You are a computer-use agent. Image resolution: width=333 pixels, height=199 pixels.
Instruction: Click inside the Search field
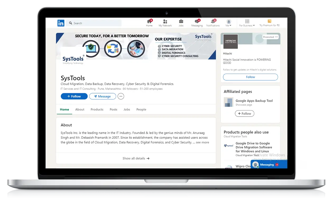(94, 23)
